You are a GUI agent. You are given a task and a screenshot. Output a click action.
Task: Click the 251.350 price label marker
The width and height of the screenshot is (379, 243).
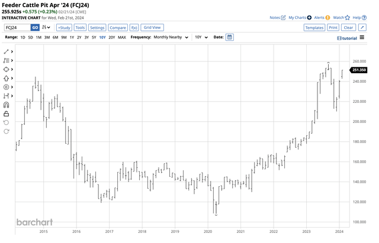pos(359,70)
